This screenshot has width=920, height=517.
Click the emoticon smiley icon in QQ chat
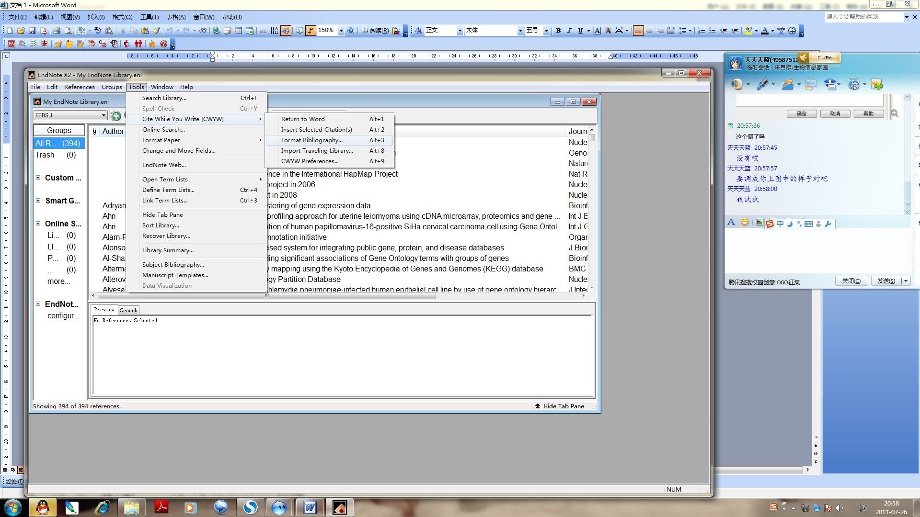pyautogui.click(x=745, y=223)
